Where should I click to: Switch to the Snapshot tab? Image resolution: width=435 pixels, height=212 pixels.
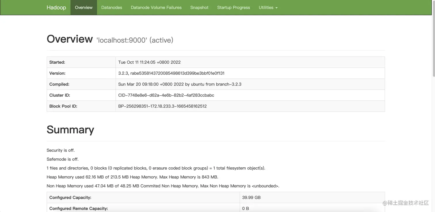199,7
